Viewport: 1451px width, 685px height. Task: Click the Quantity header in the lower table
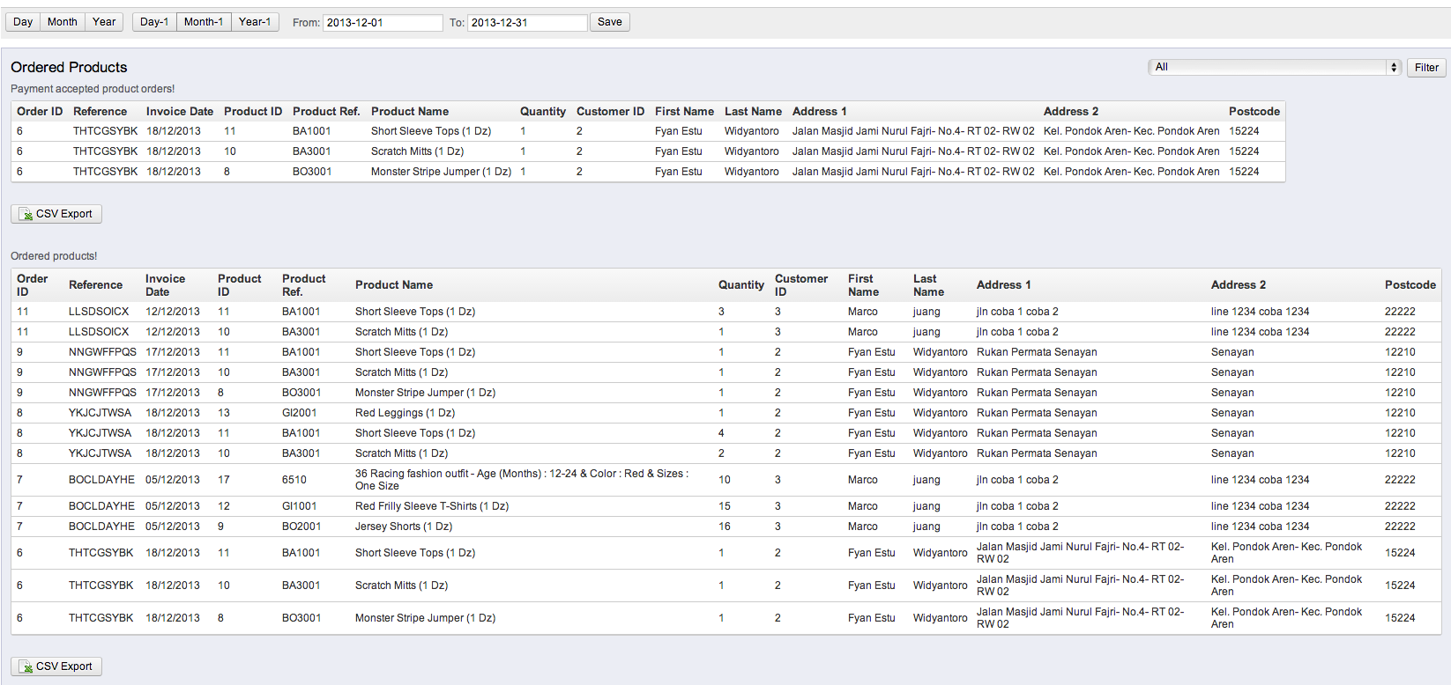741,285
